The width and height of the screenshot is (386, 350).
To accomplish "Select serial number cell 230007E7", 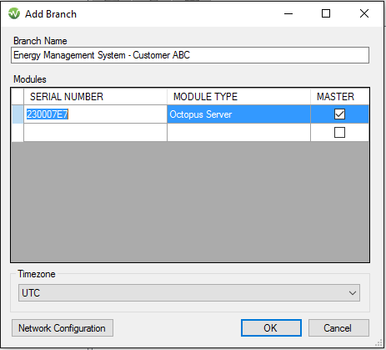I will [95, 114].
